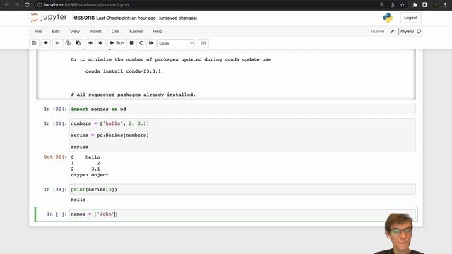The width and height of the screenshot is (452, 254).
Task: Select the import pandas as pd cell
Action: pos(242,109)
